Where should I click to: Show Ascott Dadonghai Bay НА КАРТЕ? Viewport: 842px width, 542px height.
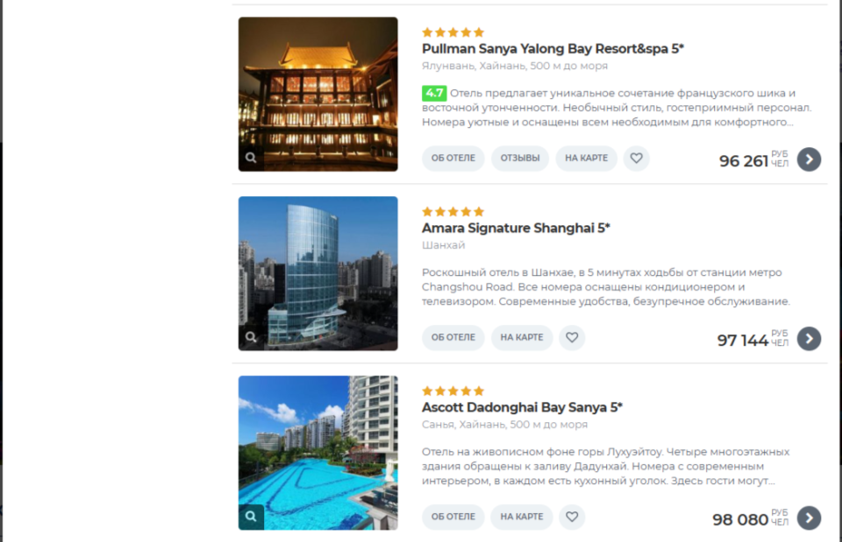(x=521, y=517)
